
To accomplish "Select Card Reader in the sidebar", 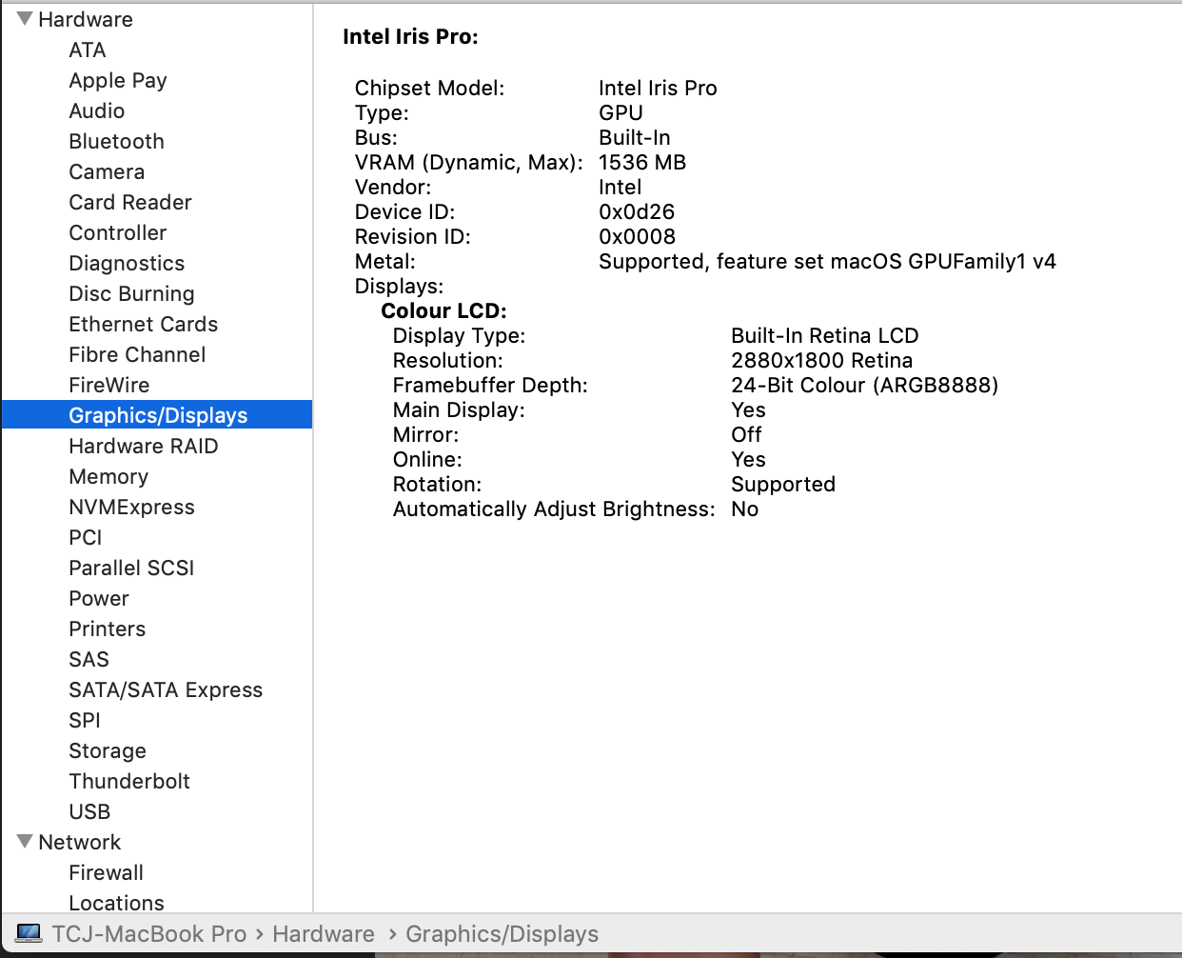I will 130,202.
